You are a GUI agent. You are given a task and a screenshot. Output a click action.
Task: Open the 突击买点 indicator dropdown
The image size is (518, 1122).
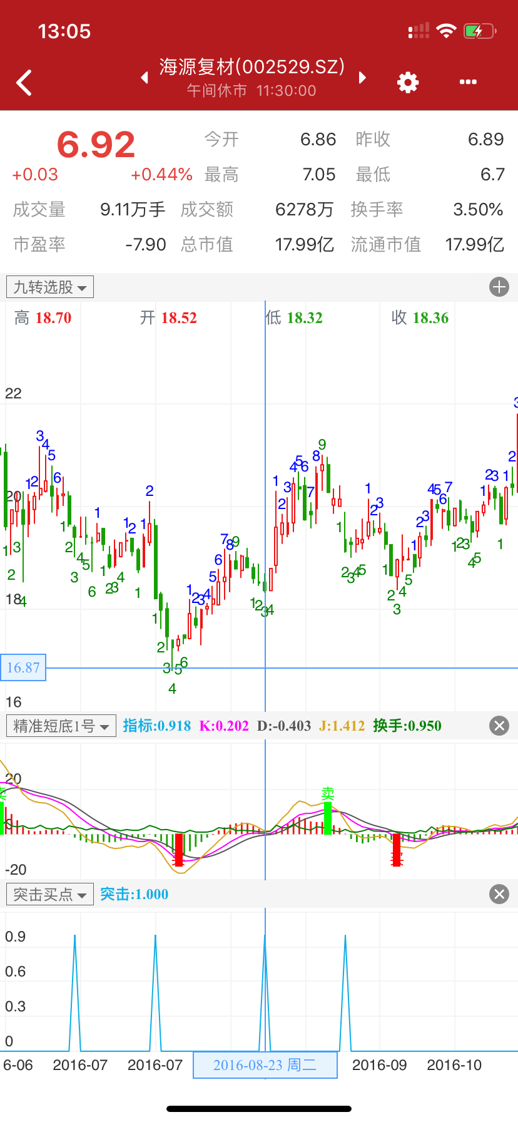(x=50, y=894)
